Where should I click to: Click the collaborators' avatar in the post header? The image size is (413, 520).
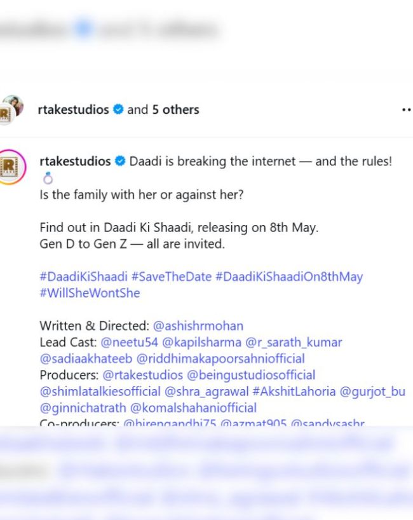pyautogui.click(x=13, y=109)
